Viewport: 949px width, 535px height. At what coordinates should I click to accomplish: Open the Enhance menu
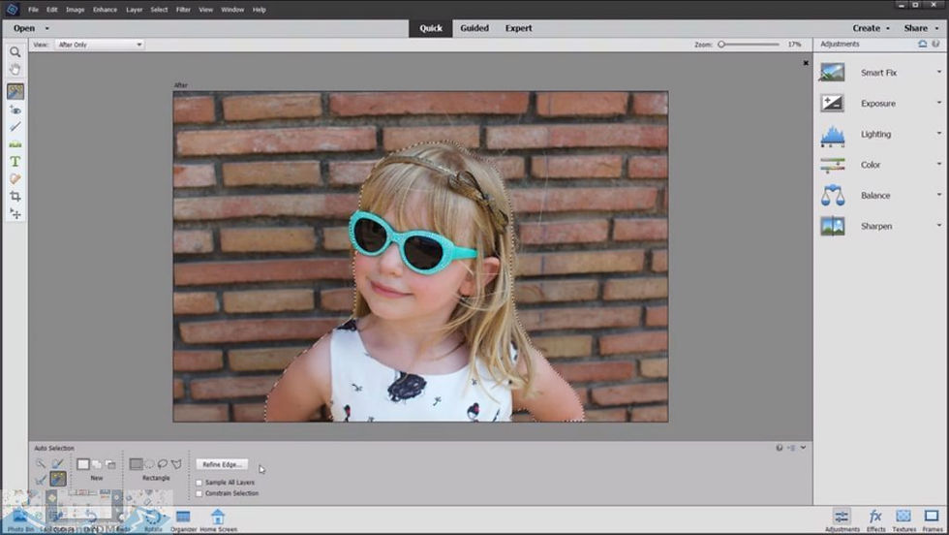pos(105,10)
